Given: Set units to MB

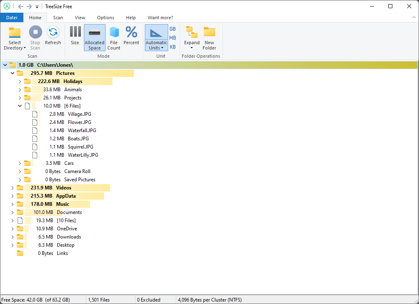Looking at the screenshot, I should pos(173,37).
